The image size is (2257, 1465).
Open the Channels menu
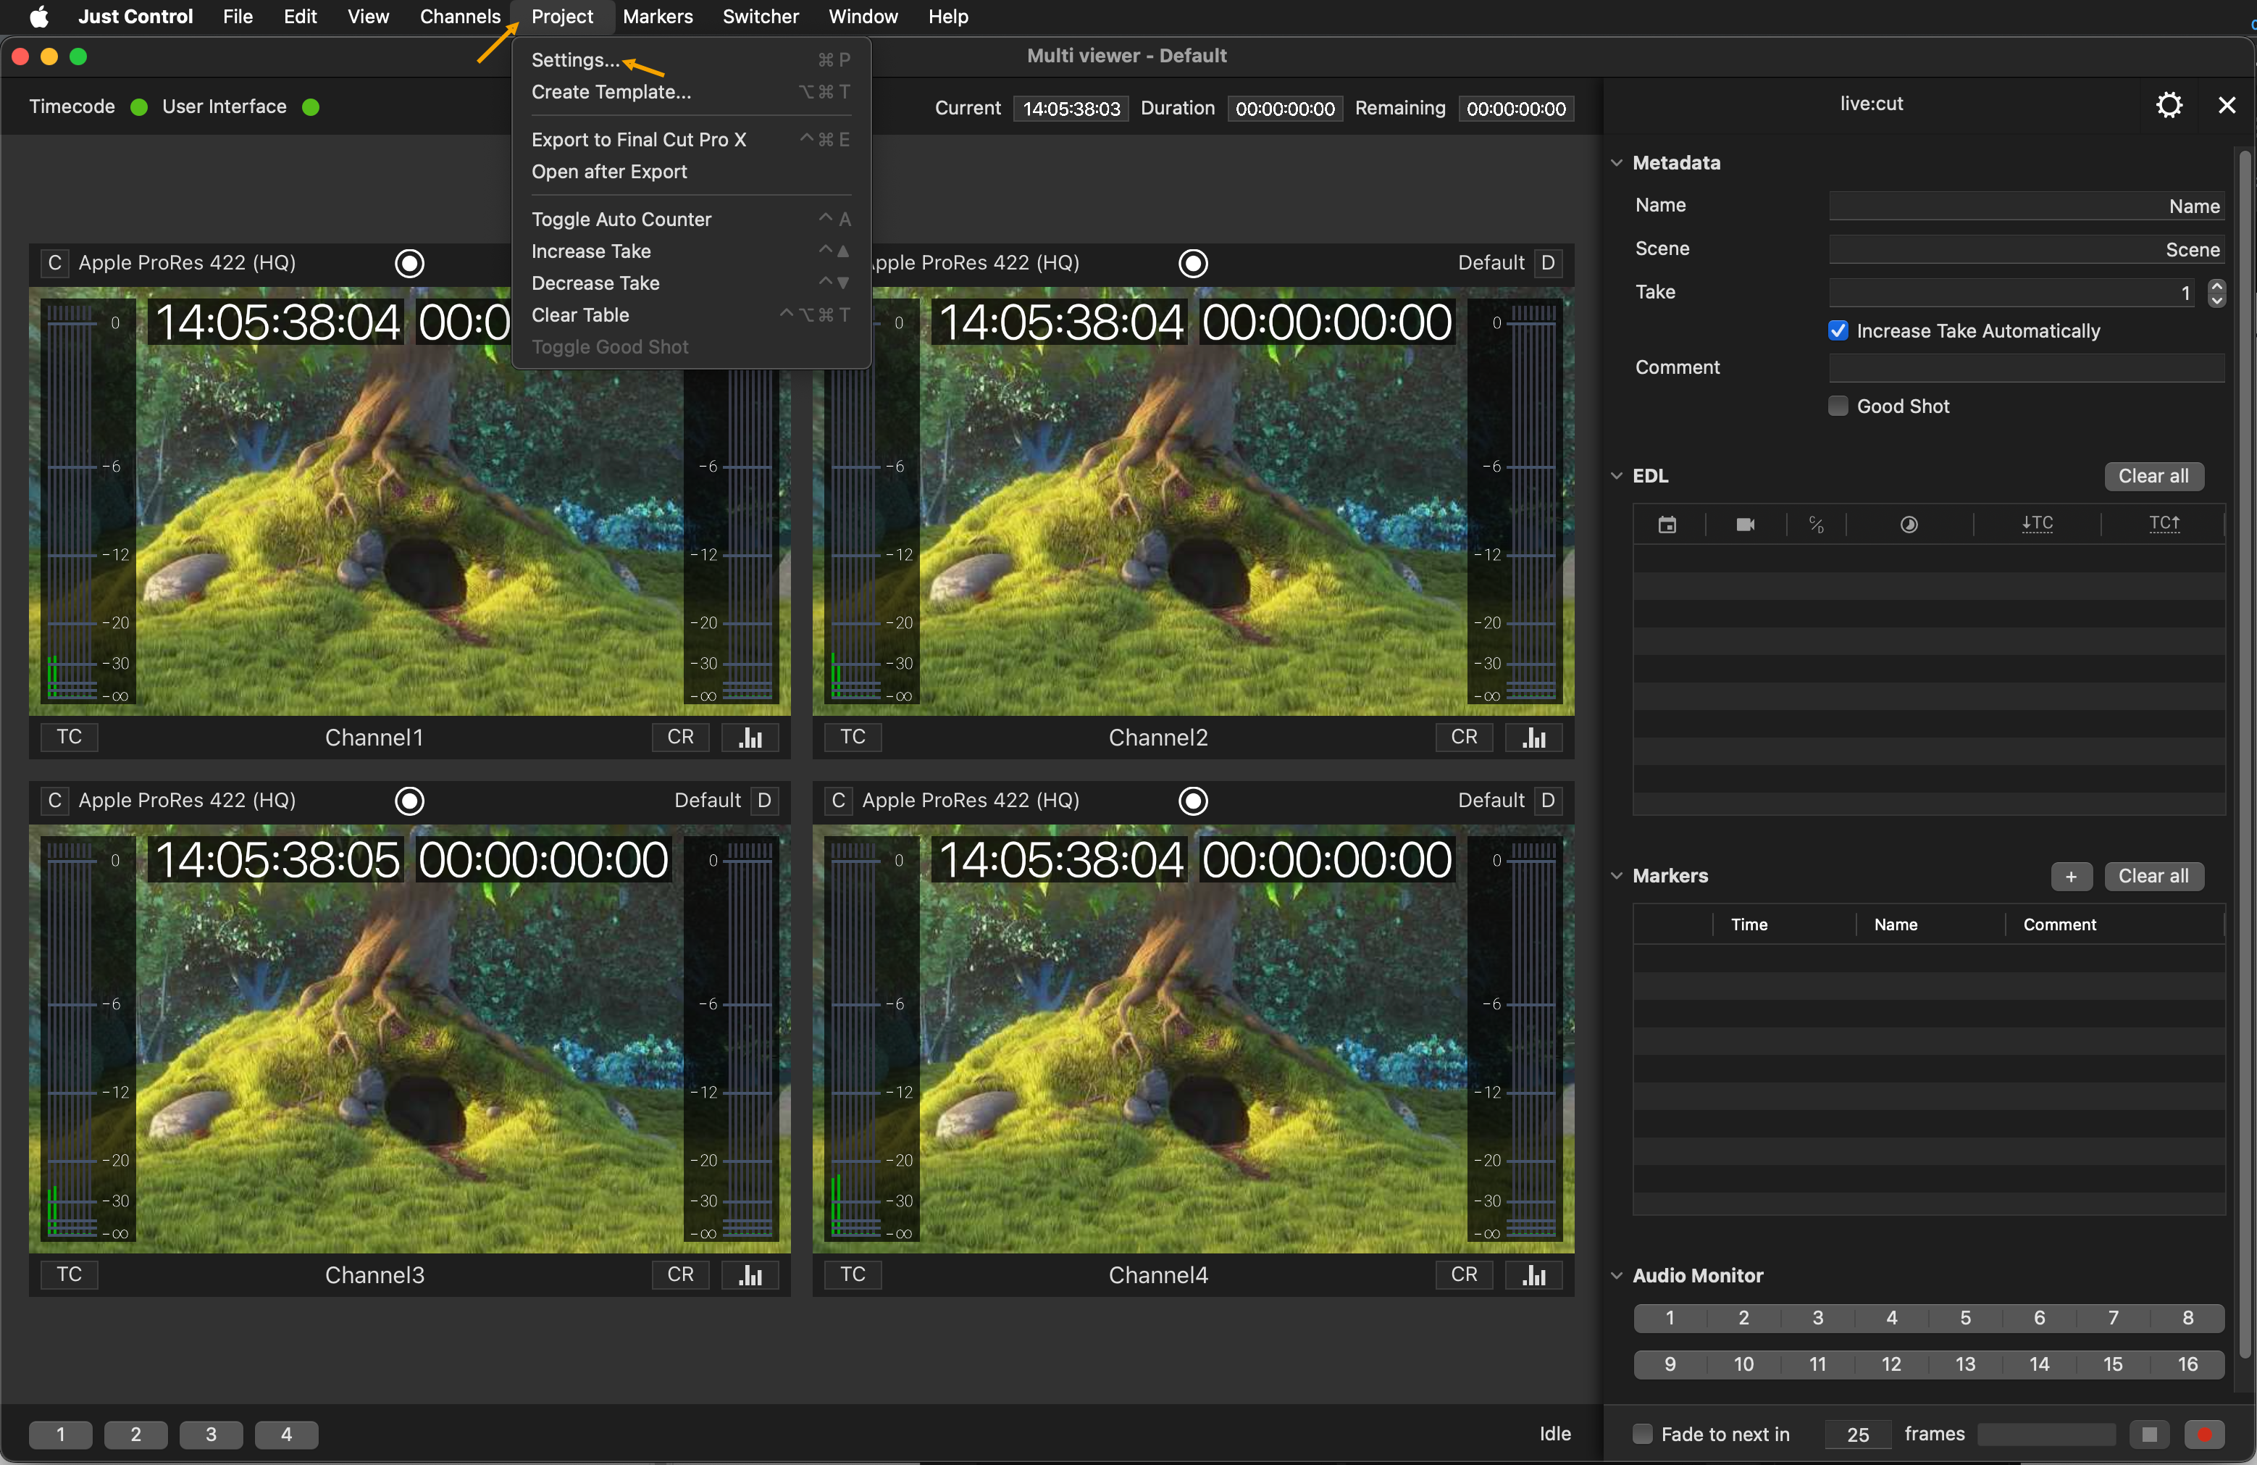pyautogui.click(x=460, y=16)
